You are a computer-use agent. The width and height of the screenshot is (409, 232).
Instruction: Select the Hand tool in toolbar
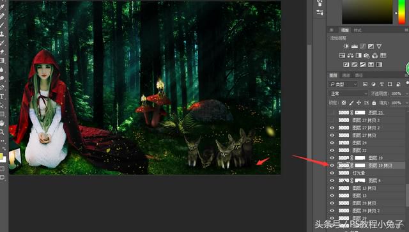pyautogui.click(x=2, y=123)
